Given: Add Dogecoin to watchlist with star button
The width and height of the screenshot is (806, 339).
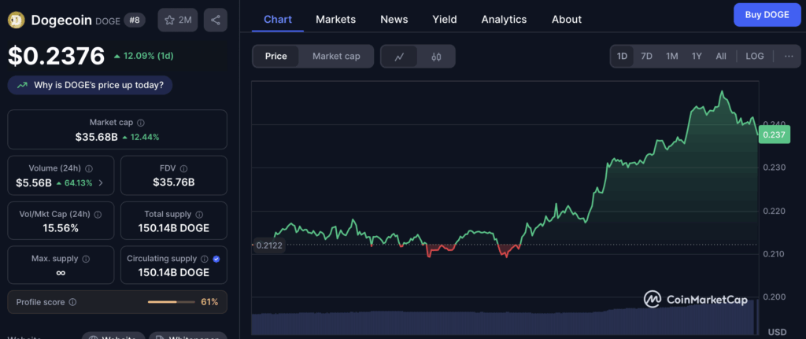Looking at the screenshot, I should point(178,20).
